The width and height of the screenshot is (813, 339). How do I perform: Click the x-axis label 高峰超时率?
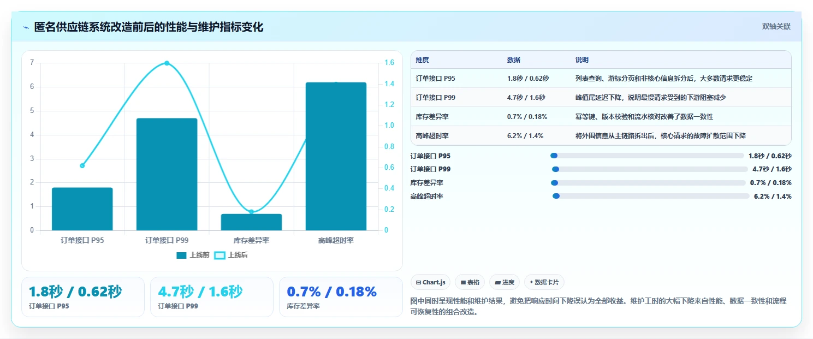(x=336, y=240)
